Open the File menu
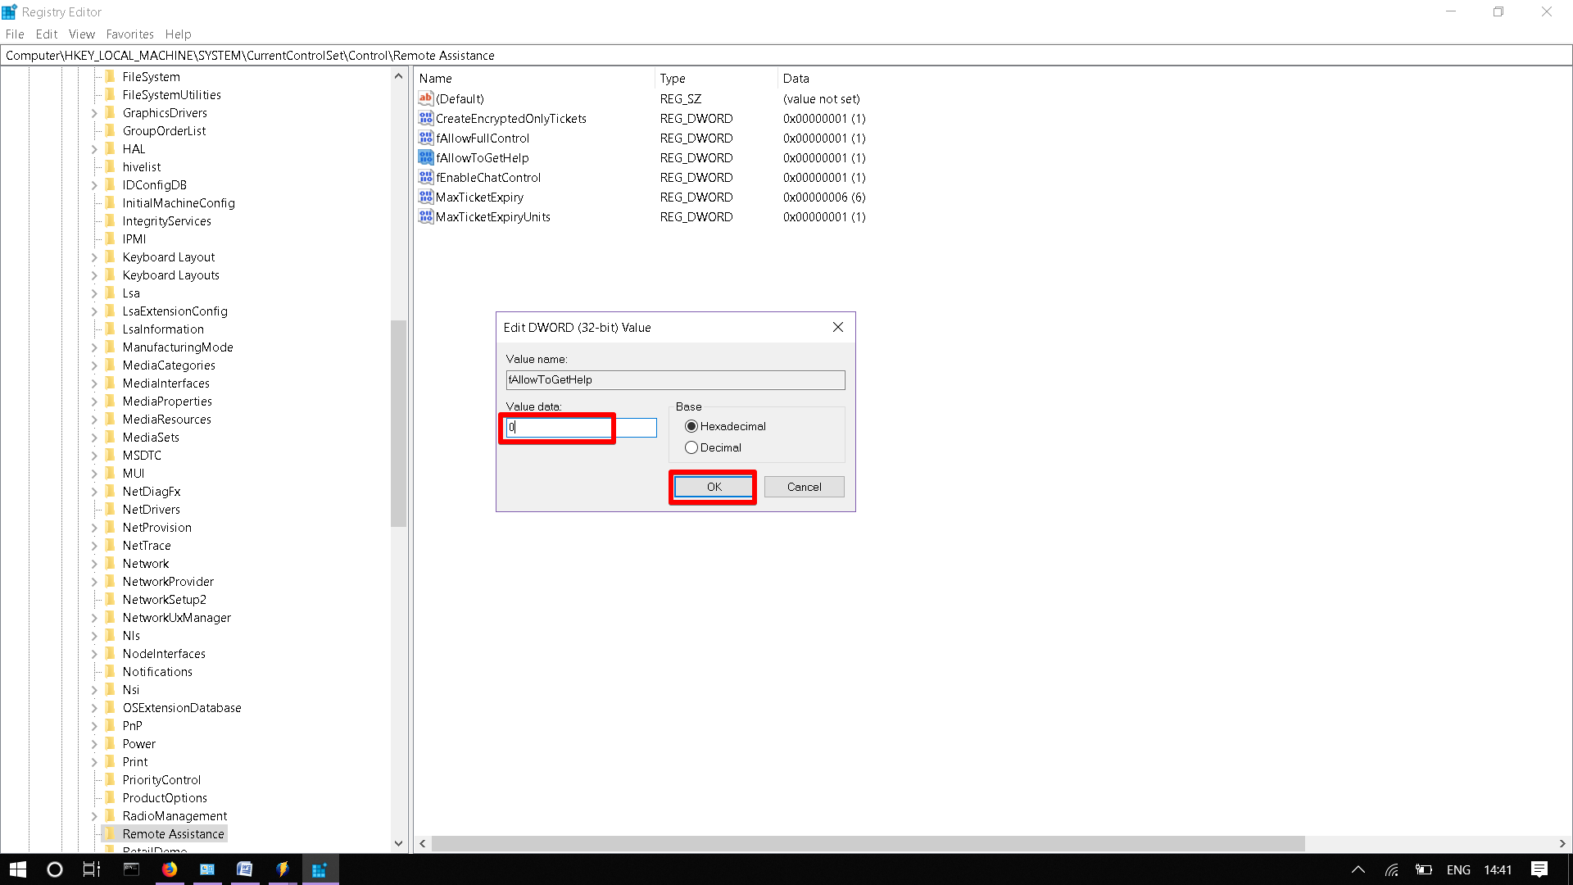 [x=15, y=34]
